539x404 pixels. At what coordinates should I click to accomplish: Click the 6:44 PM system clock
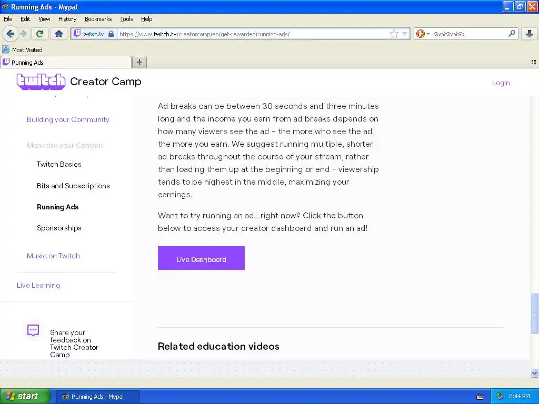tap(520, 396)
